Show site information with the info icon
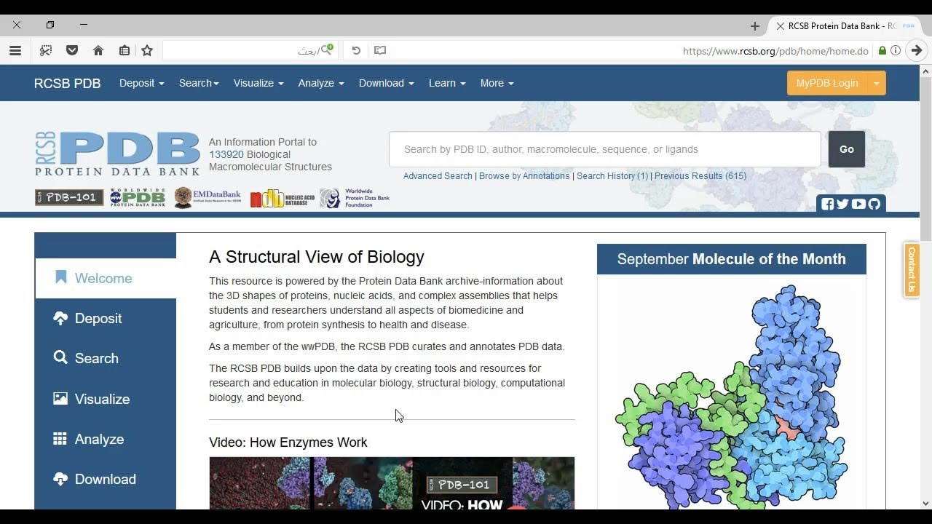Screen dimensions: 932x524 point(896,51)
